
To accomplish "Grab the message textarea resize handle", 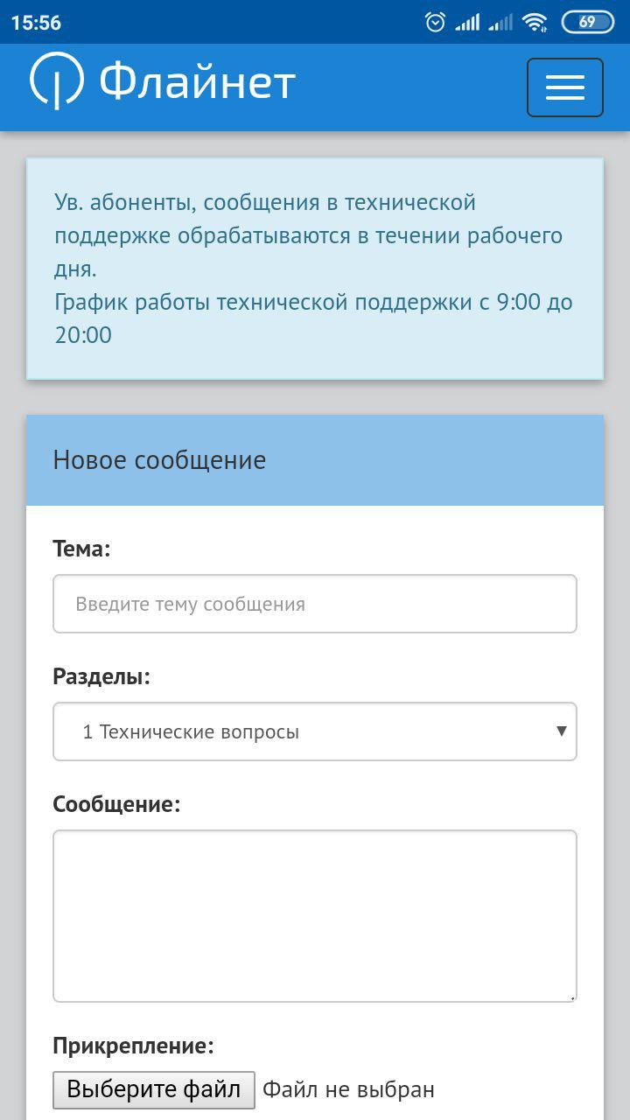I will pos(571,997).
